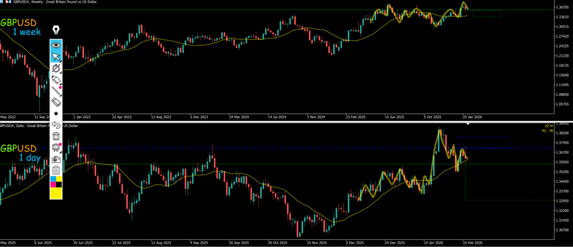Viewport: 573px width, 247px height.
Task: Click the whiteboard screen icon
Action: 56,148
